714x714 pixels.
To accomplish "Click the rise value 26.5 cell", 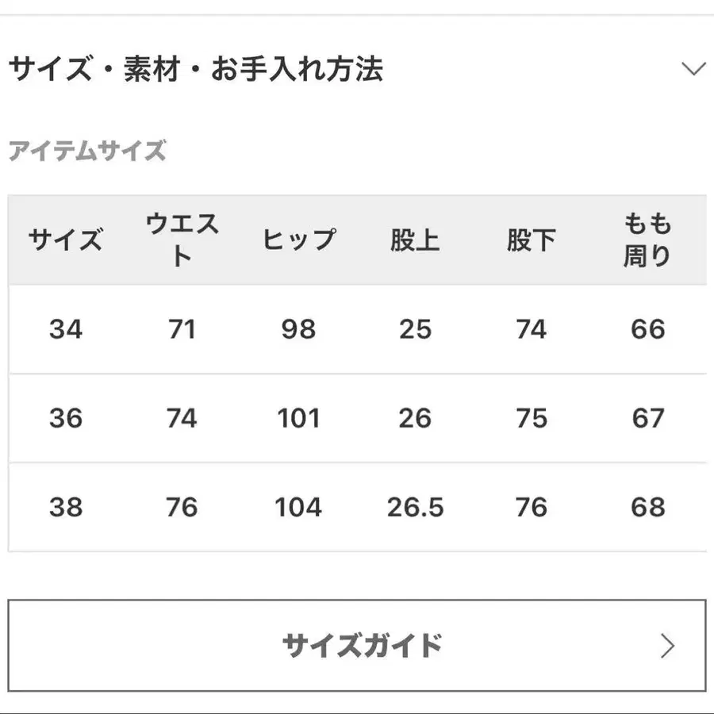I will point(414,507).
